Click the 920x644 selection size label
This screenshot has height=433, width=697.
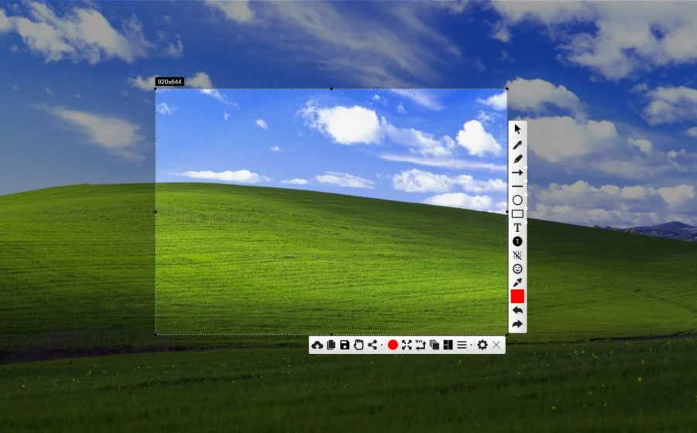(x=170, y=82)
